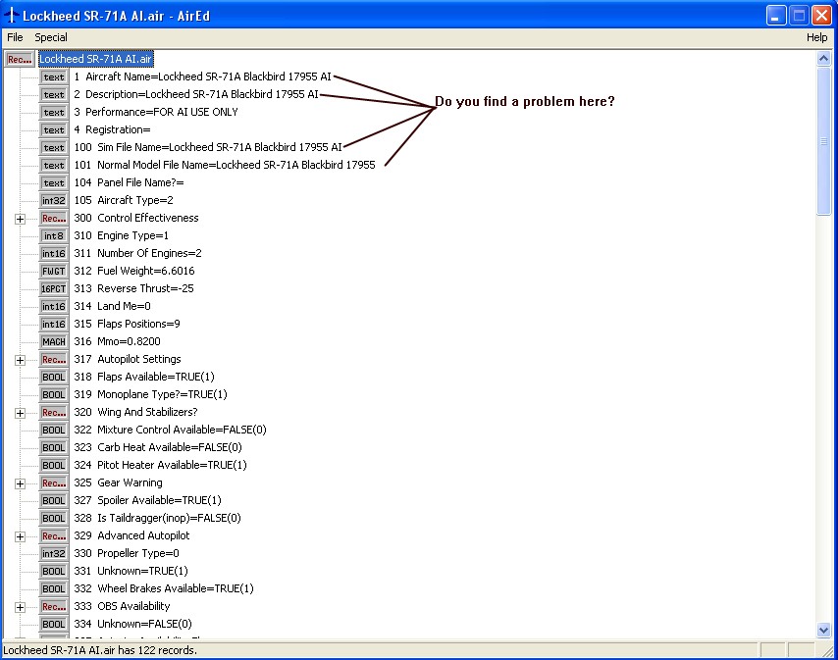Select record 315 Flaps Positions=9
838x660 pixels.
pos(127,323)
